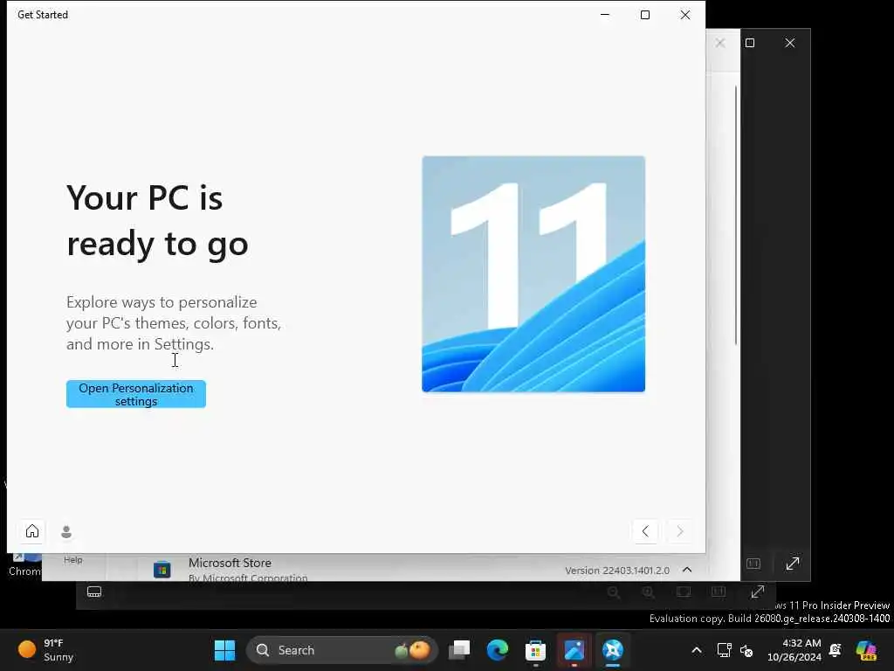
Task: Click the Get Started app icon on the taskbar
Action: (x=612, y=650)
